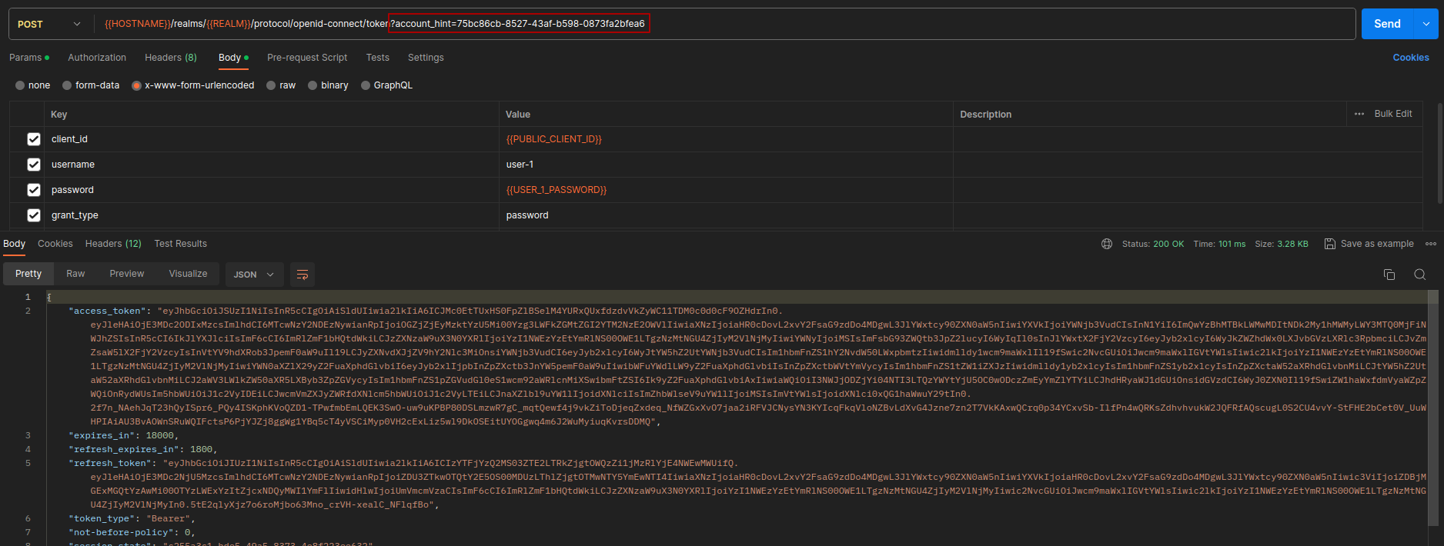Toggle the grant_type row checkbox
This screenshot has height=546, width=1444.
(34, 215)
